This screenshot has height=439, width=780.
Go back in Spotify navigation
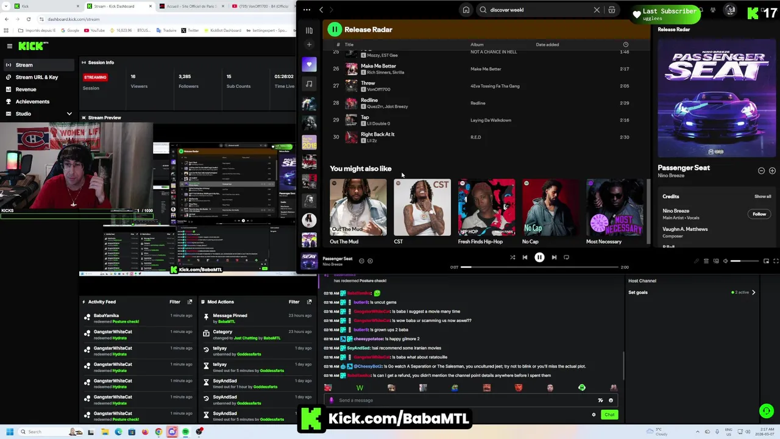pyautogui.click(x=321, y=10)
